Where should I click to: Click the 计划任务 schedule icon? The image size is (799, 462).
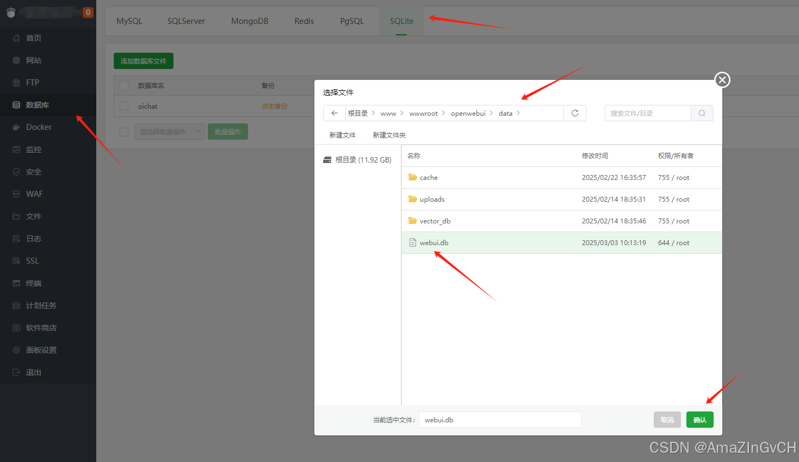(16, 305)
